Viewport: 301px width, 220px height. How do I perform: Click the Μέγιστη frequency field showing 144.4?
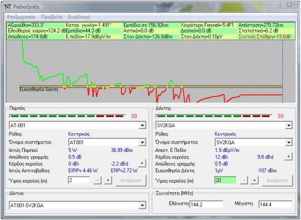tap(276, 204)
